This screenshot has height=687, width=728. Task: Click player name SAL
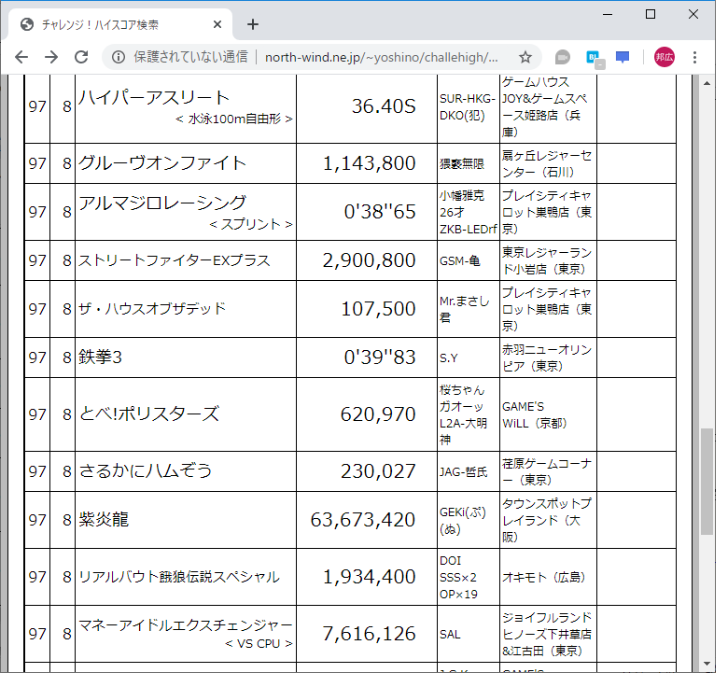click(x=450, y=635)
